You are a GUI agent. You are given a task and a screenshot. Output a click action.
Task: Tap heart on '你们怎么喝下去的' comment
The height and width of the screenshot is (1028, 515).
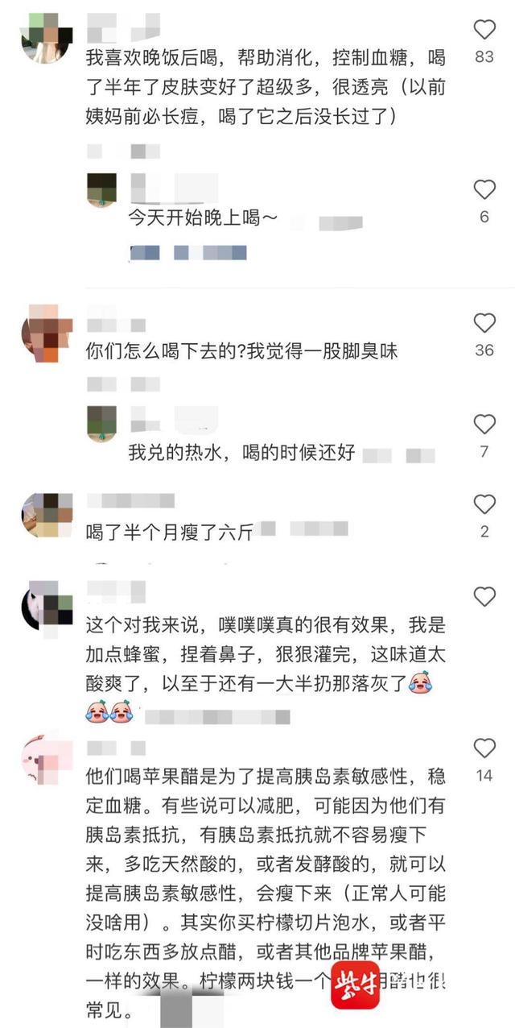click(484, 323)
